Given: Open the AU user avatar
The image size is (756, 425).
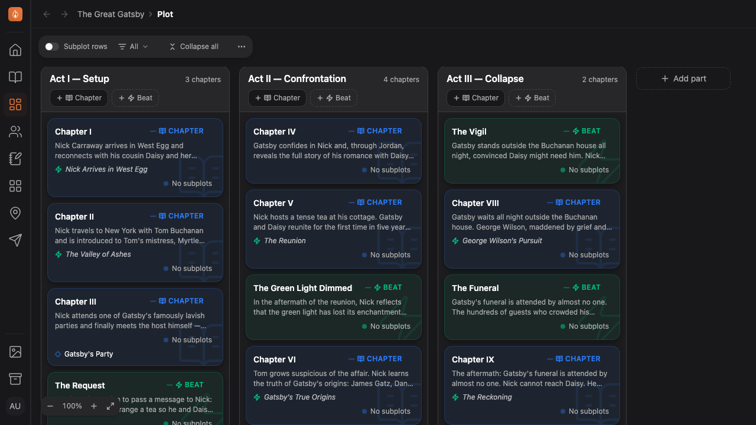Looking at the screenshot, I should pos(15,406).
